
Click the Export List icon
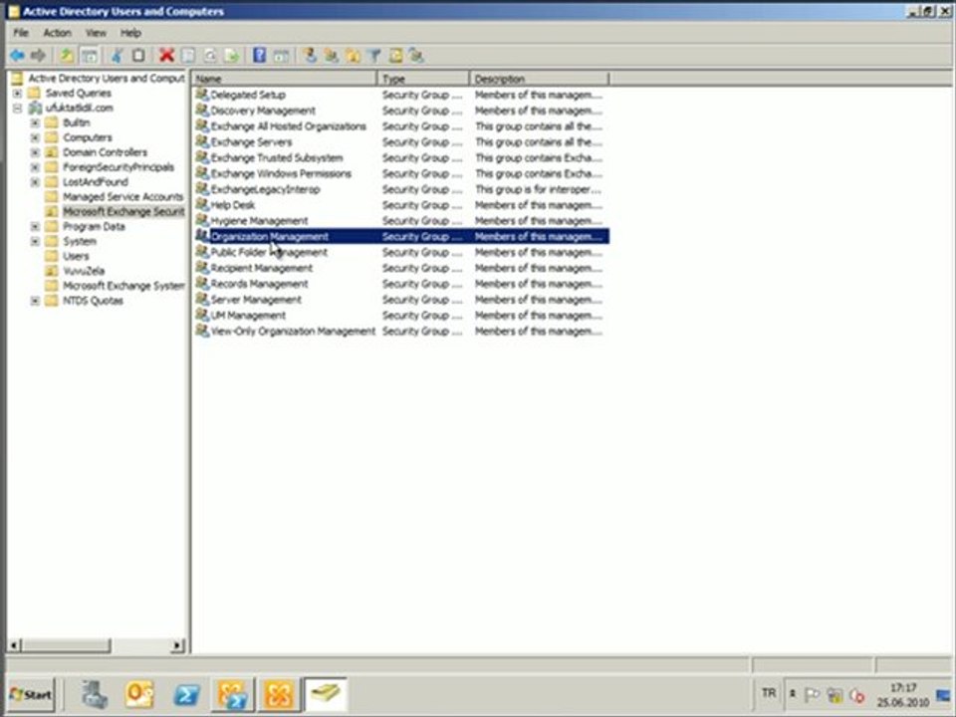tap(232, 56)
